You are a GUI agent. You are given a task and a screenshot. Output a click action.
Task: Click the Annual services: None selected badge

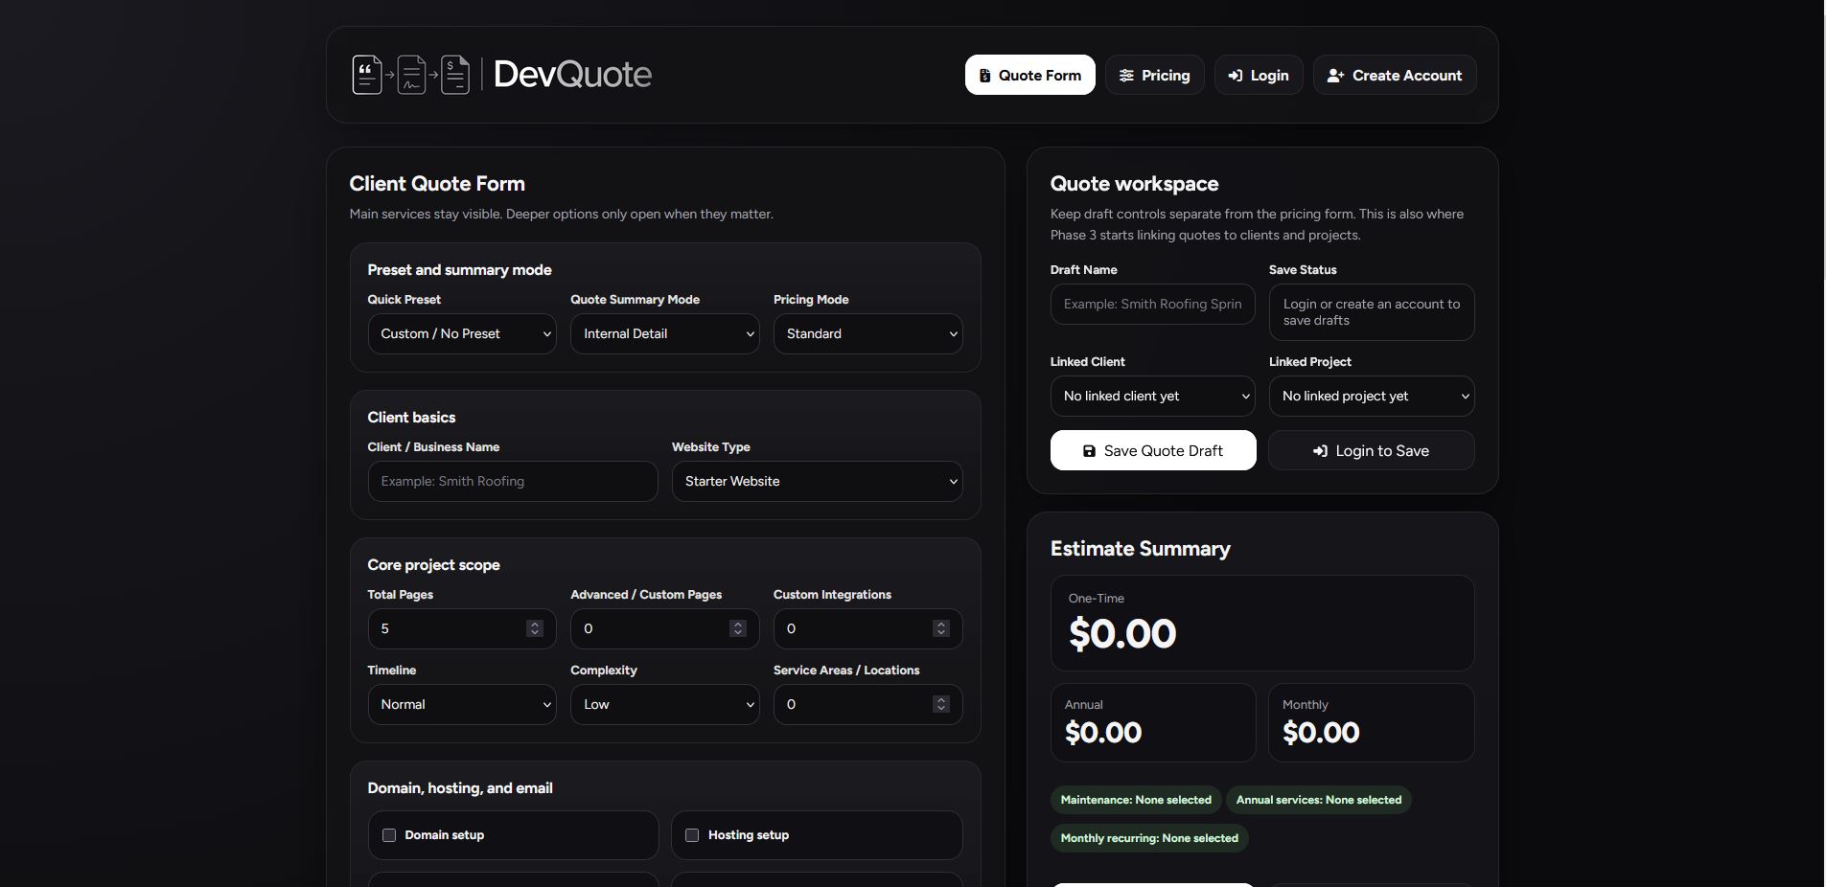click(x=1319, y=800)
